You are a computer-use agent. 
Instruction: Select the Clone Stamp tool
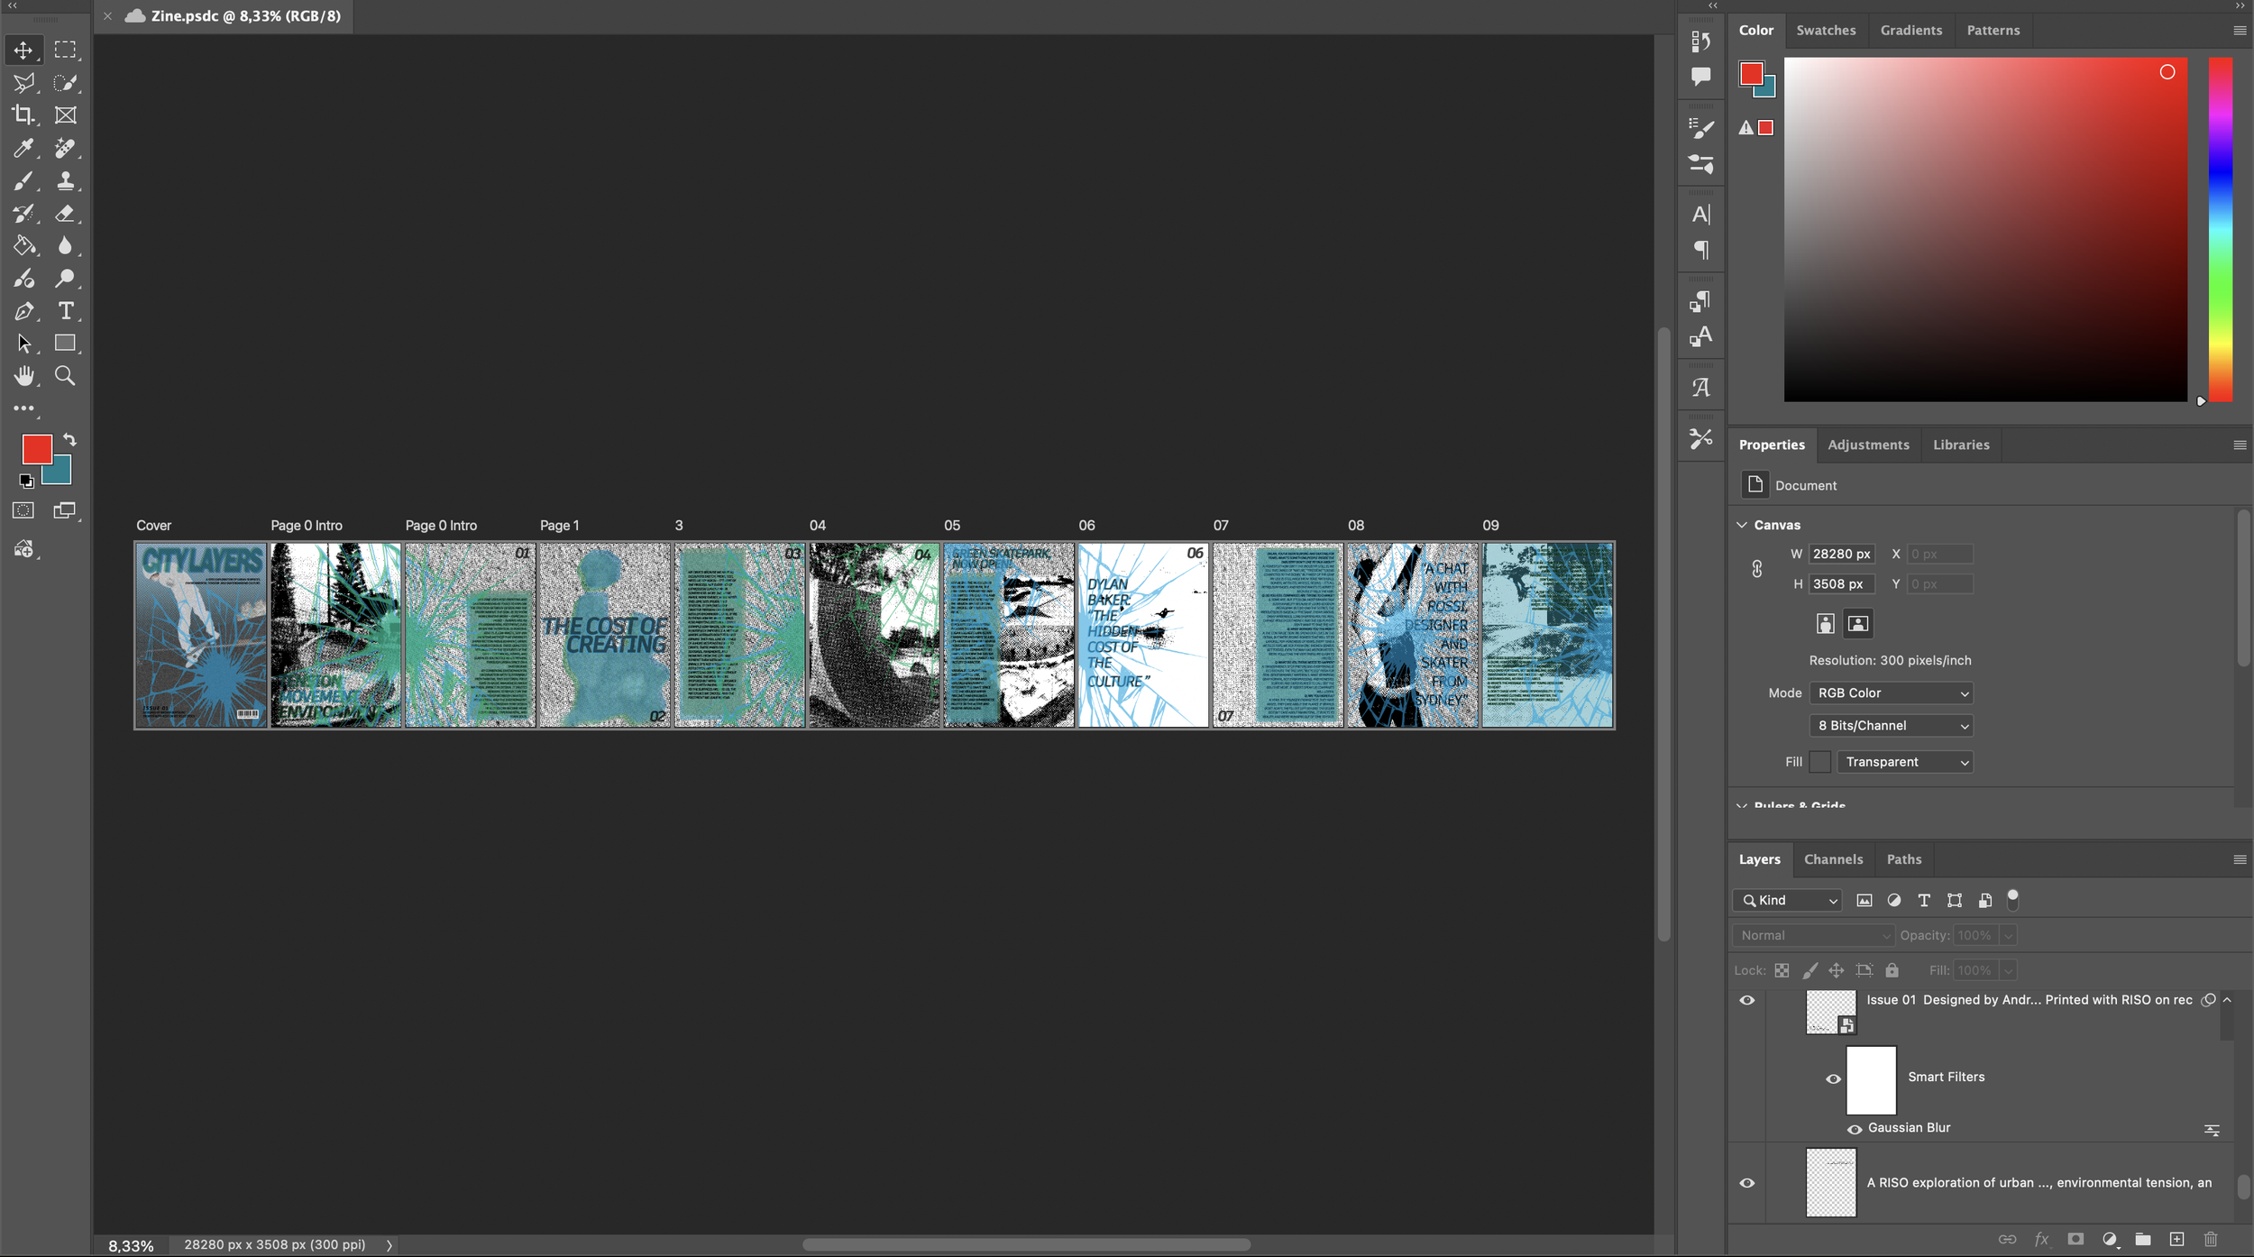(65, 180)
